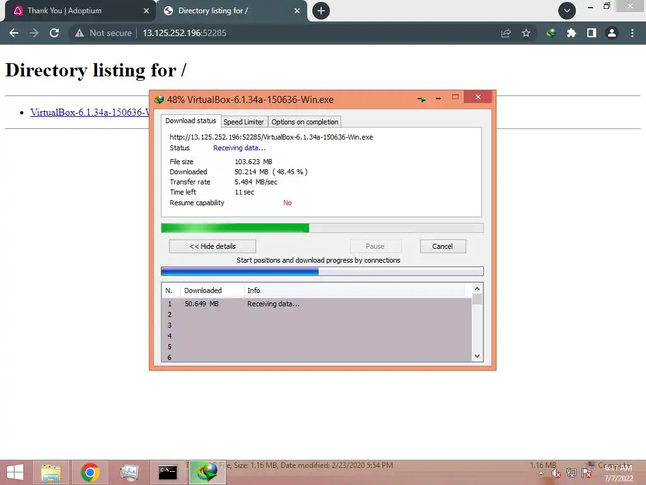This screenshot has width=646, height=485.
Task: Open Options on completion tab
Action: point(305,122)
